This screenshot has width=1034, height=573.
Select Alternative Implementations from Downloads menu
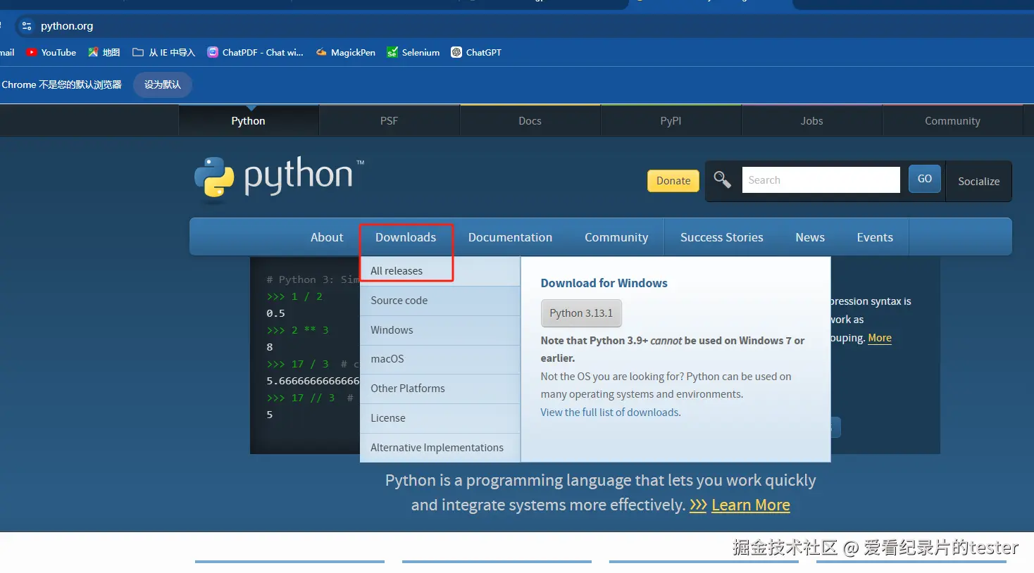coord(440,448)
